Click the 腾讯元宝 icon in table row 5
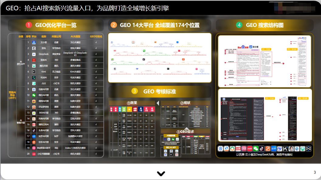The width and height of the screenshot is (321, 180). pyautogui.click(x=34, y=66)
